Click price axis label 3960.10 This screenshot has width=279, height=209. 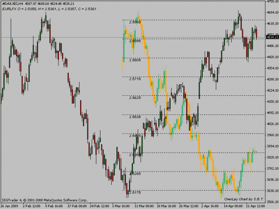(x=273, y=135)
